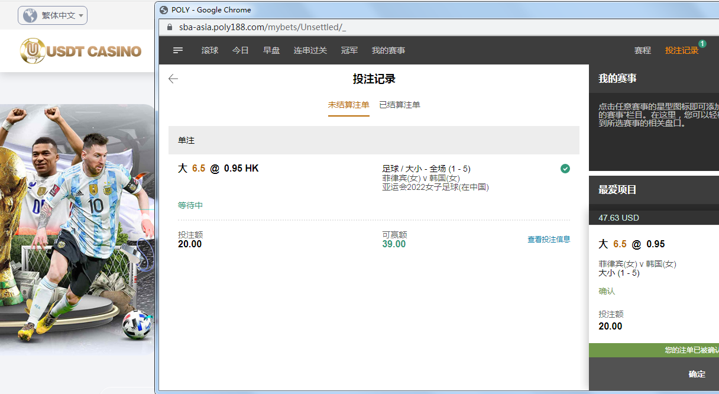Click the Chrome window globe icon

pyautogui.click(x=164, y=9)
